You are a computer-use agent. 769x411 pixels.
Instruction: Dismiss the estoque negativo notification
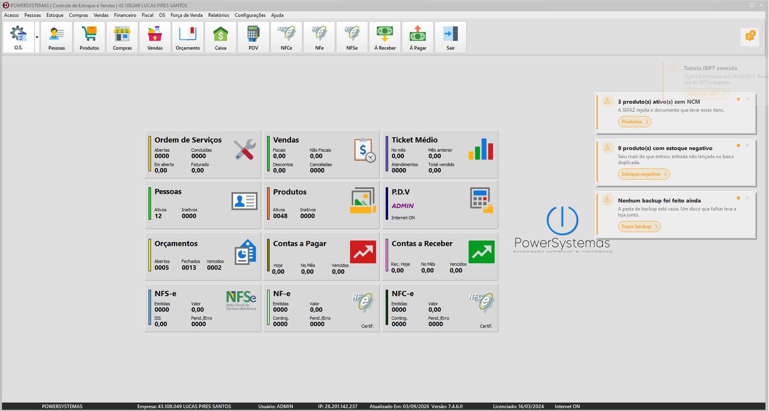747,145
